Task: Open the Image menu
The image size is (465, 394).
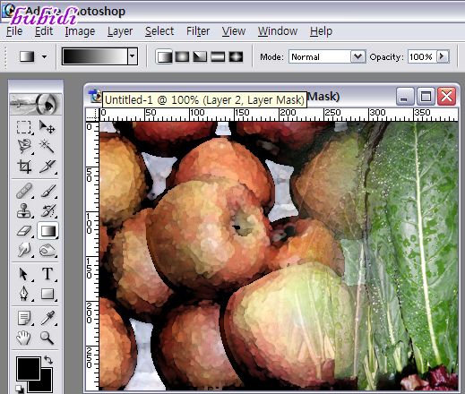Action: pyautogui.click(x=80, y=31)
